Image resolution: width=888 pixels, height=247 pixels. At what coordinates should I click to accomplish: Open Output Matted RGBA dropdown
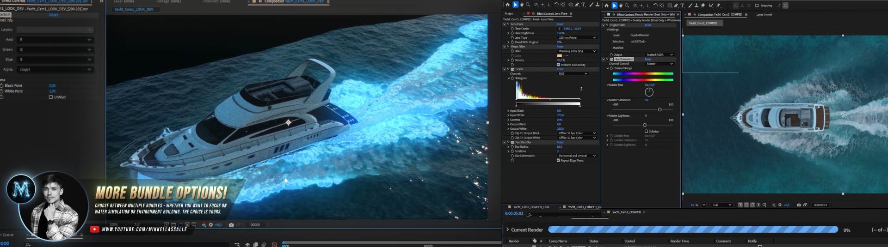tap(660, 54)
